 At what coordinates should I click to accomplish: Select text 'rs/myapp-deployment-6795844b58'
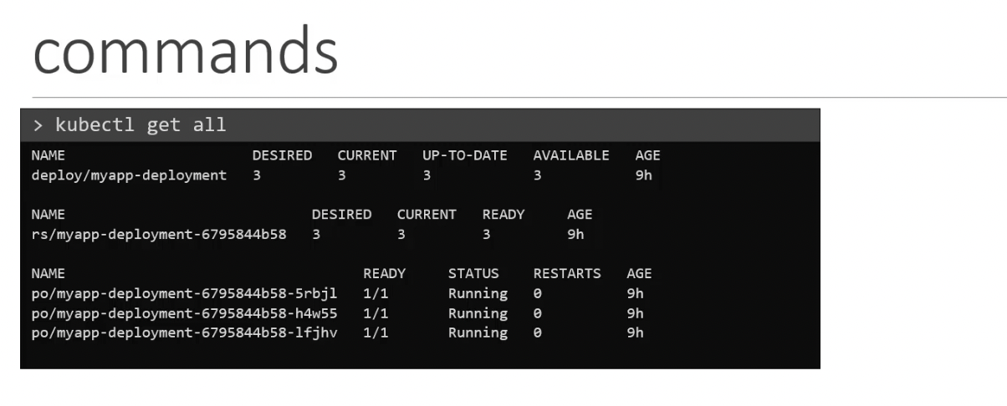point(159,235)
